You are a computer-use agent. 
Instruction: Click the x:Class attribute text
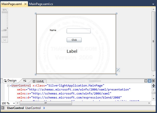point(39,85)
